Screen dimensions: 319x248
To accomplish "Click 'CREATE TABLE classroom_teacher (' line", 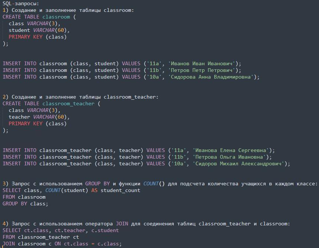I will tap(52, 103).
